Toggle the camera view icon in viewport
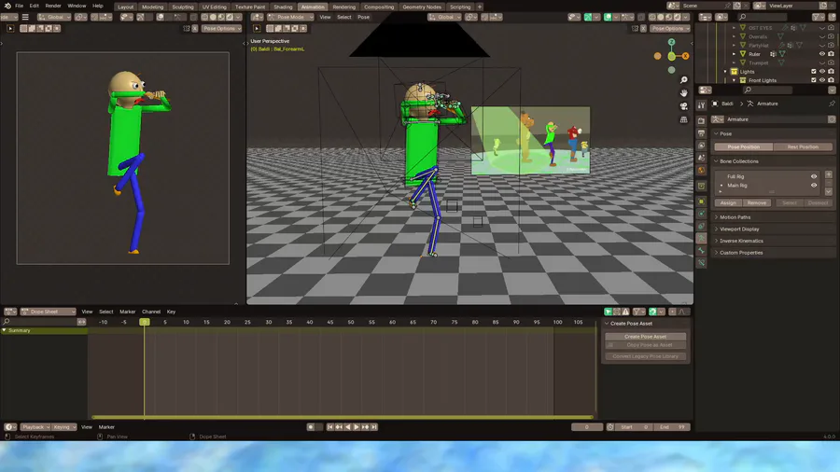Screen dimensions: 840x472 [x=683, y=106]
